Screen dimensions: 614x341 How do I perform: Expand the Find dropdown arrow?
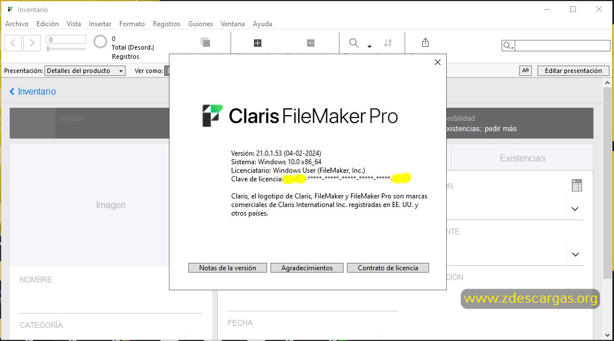point(369,47)
